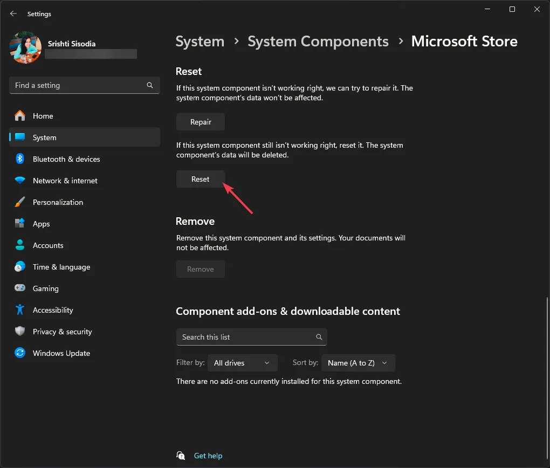Minimize the Settings window

[x=487, y=9]
